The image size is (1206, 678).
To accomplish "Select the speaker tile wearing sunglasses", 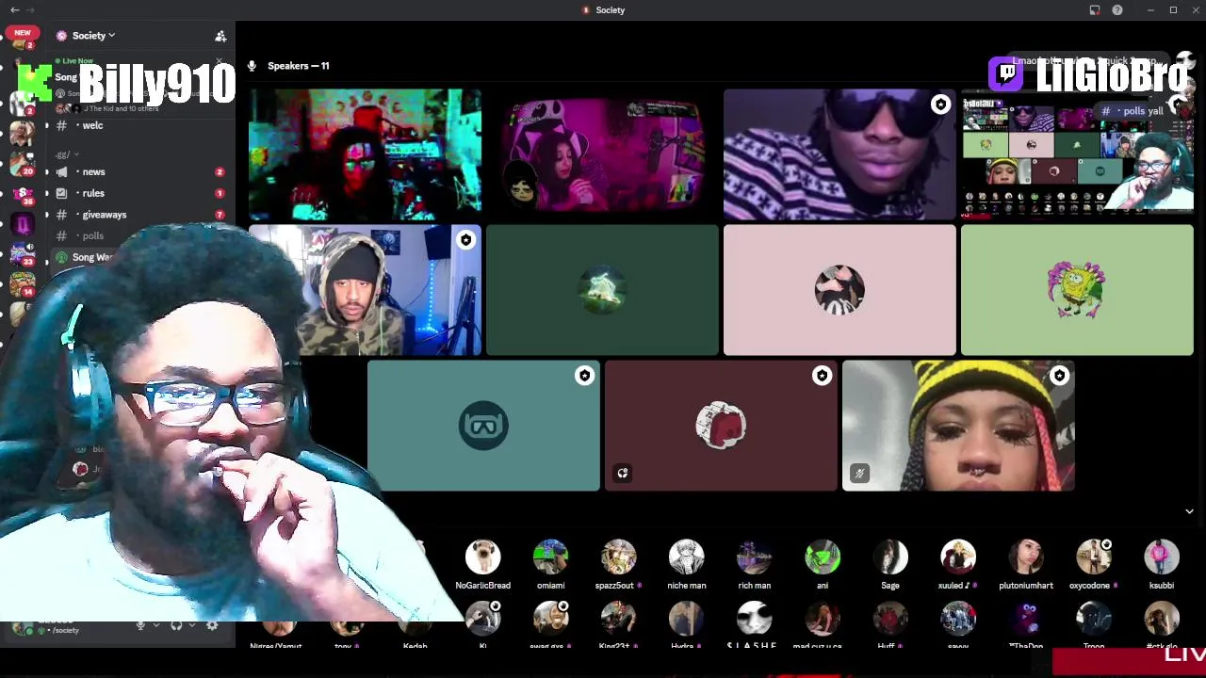I will (839, 154).
